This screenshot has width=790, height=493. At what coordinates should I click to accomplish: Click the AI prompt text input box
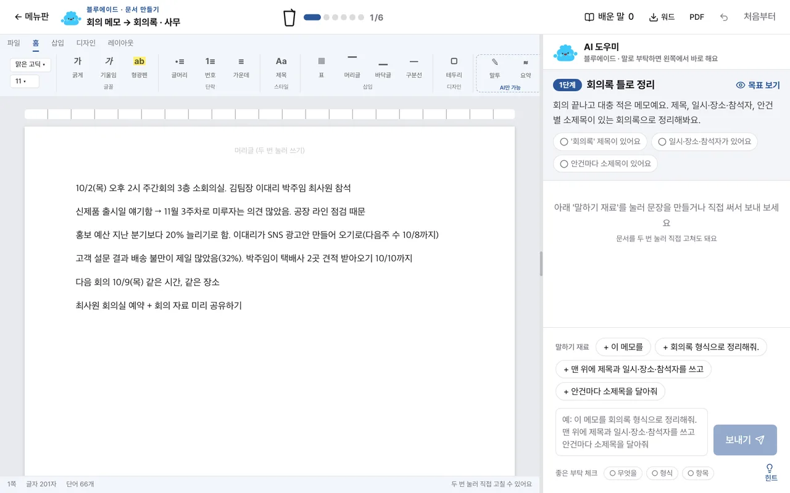click(631, 432)
